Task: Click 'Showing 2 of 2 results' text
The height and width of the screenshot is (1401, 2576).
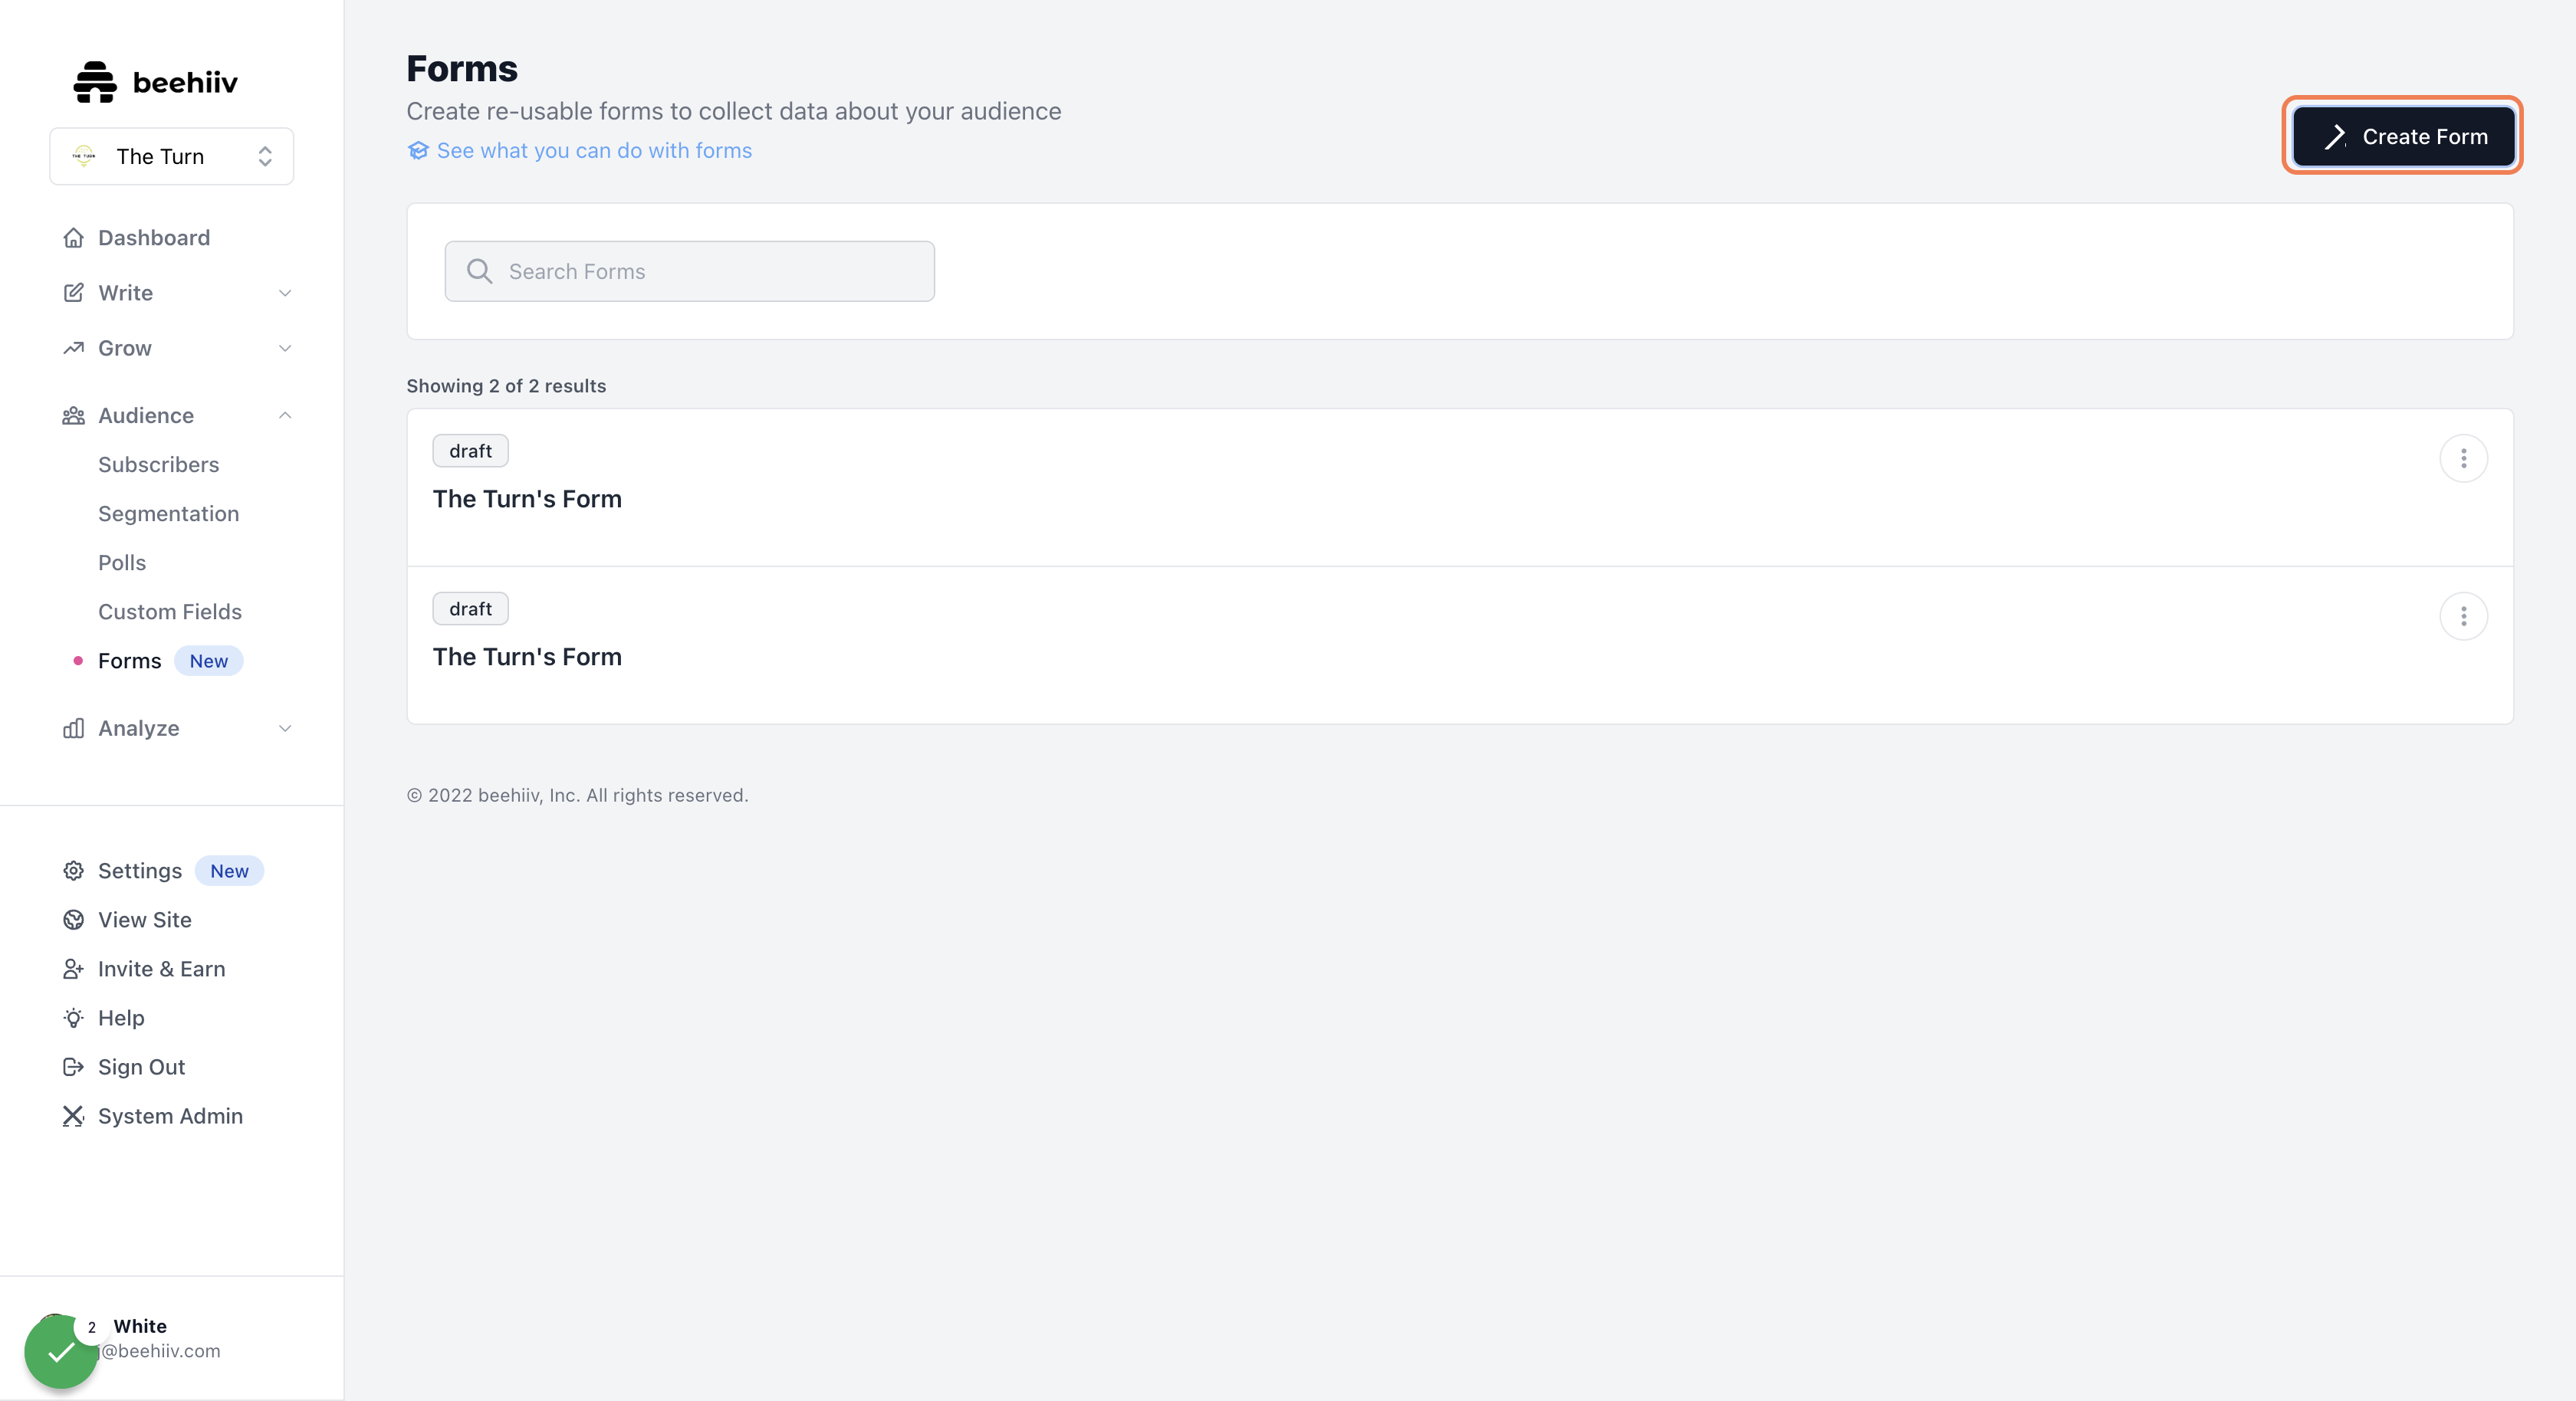Action: point(506,386)
